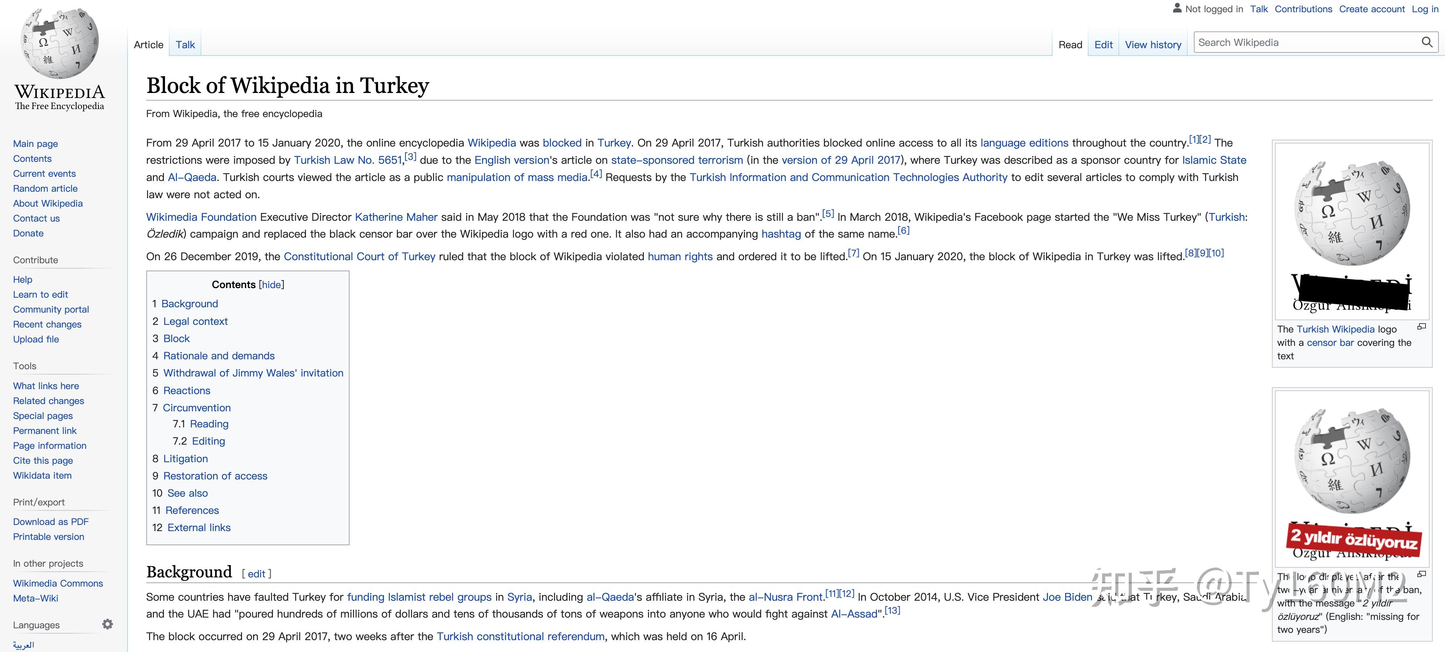Open Download as PDF link
Image resolution: width=1445 pixels, height=652 pixels.
[51, 522]
